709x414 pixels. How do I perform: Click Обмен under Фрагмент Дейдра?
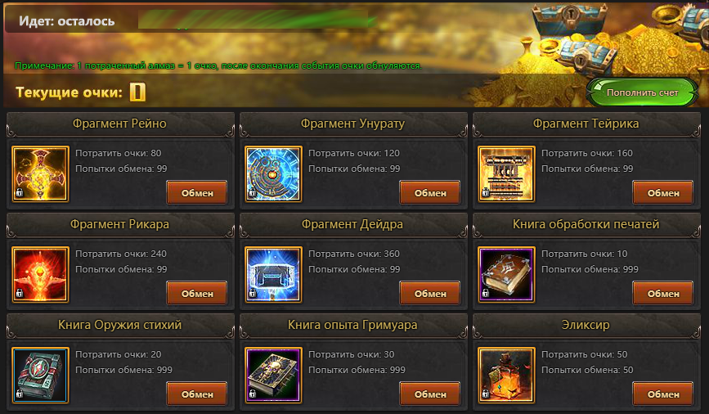[430, 293]
